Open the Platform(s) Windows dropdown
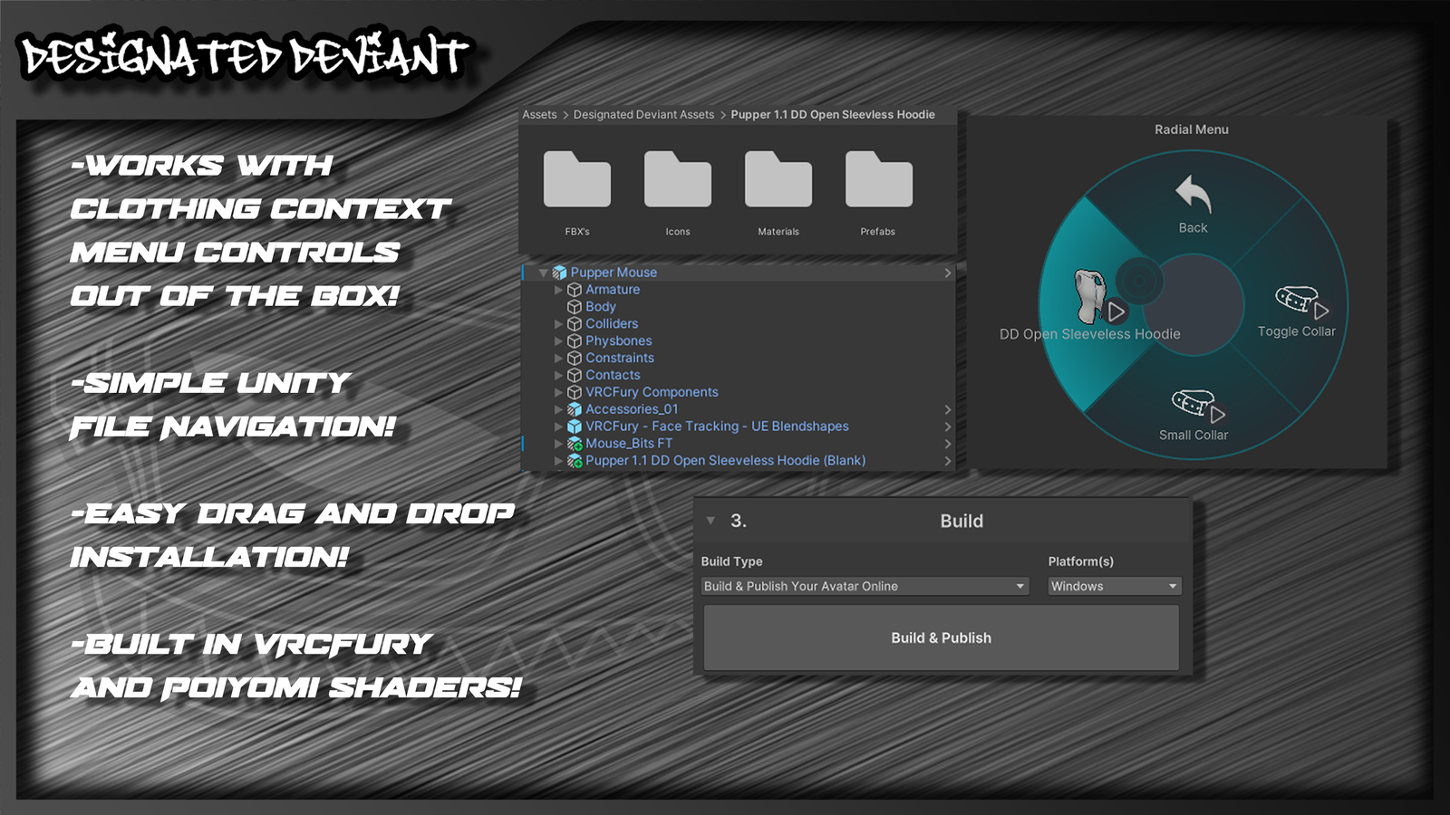The image size is (1450, 815). point(1114,587)
